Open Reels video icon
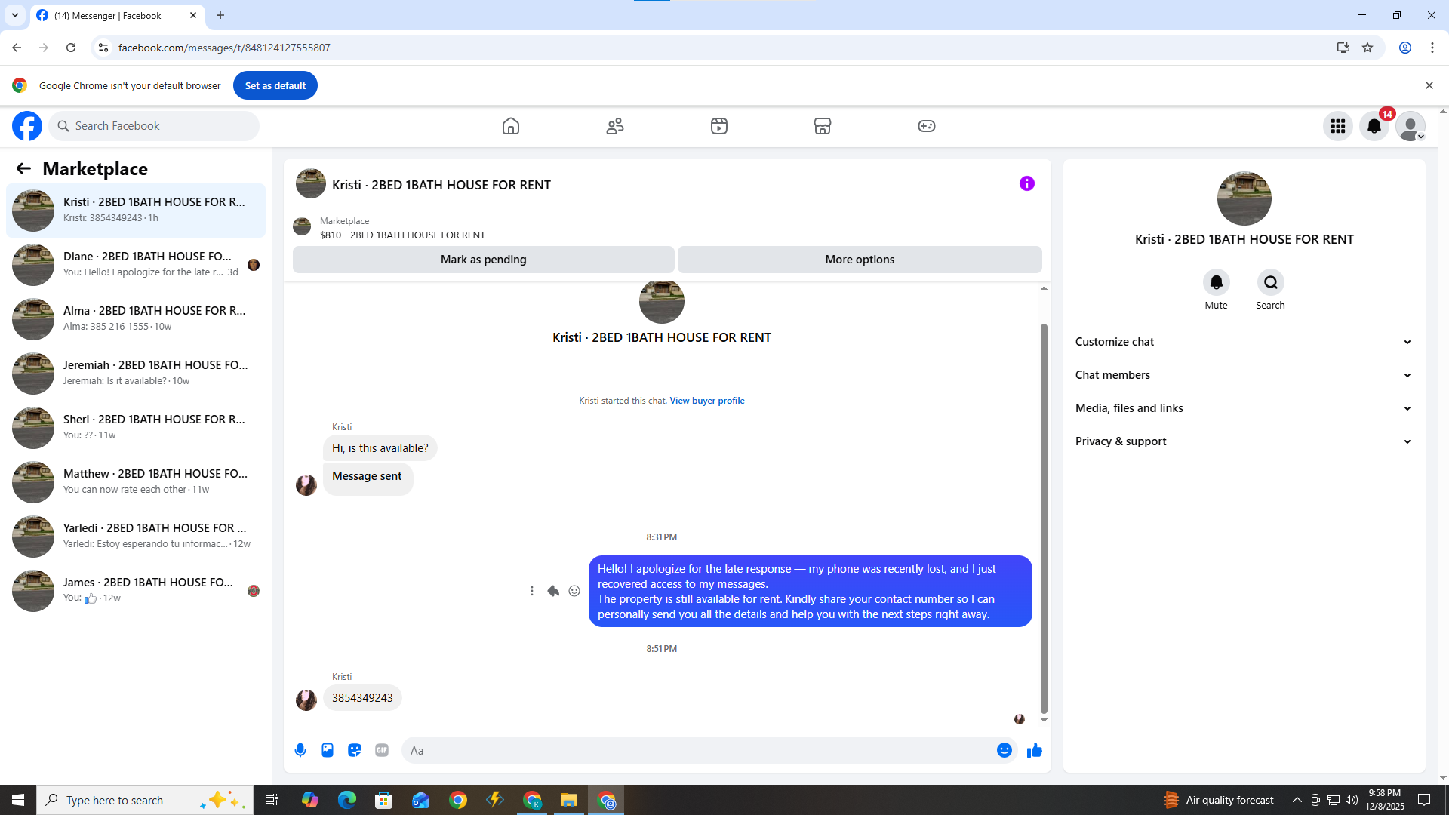Viewport: 1449px width, 815px height. pos(719,126)
